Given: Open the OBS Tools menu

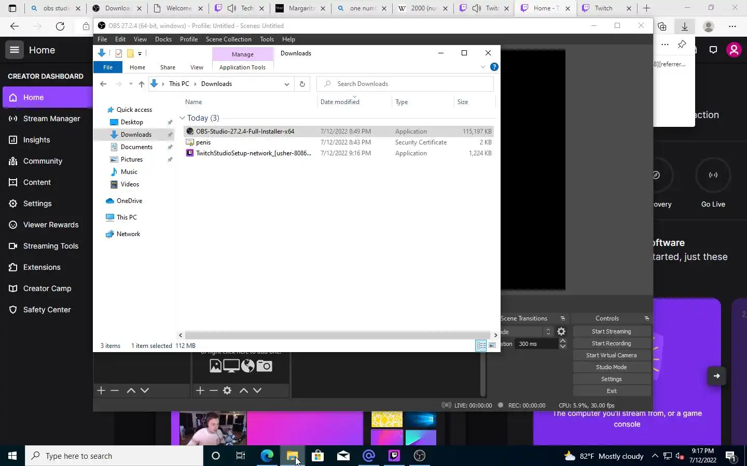Looking at the screenshot, I should point(267,39).
